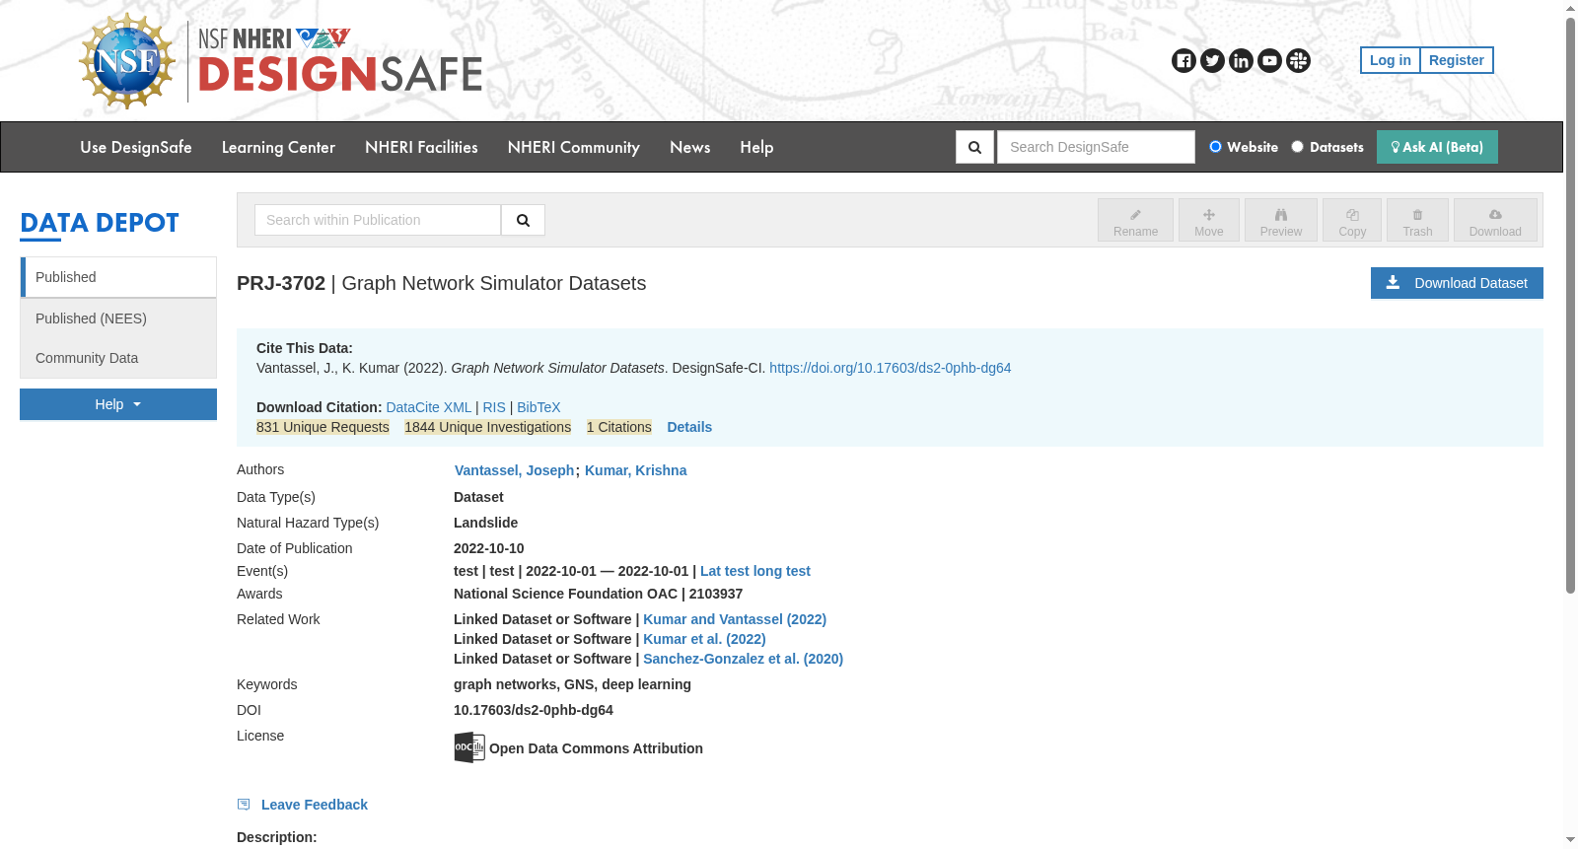Screen dimensions: 1578x849
Task: Open Kumar and Vantassel (2022) related work
Action: tap(735, 619)
